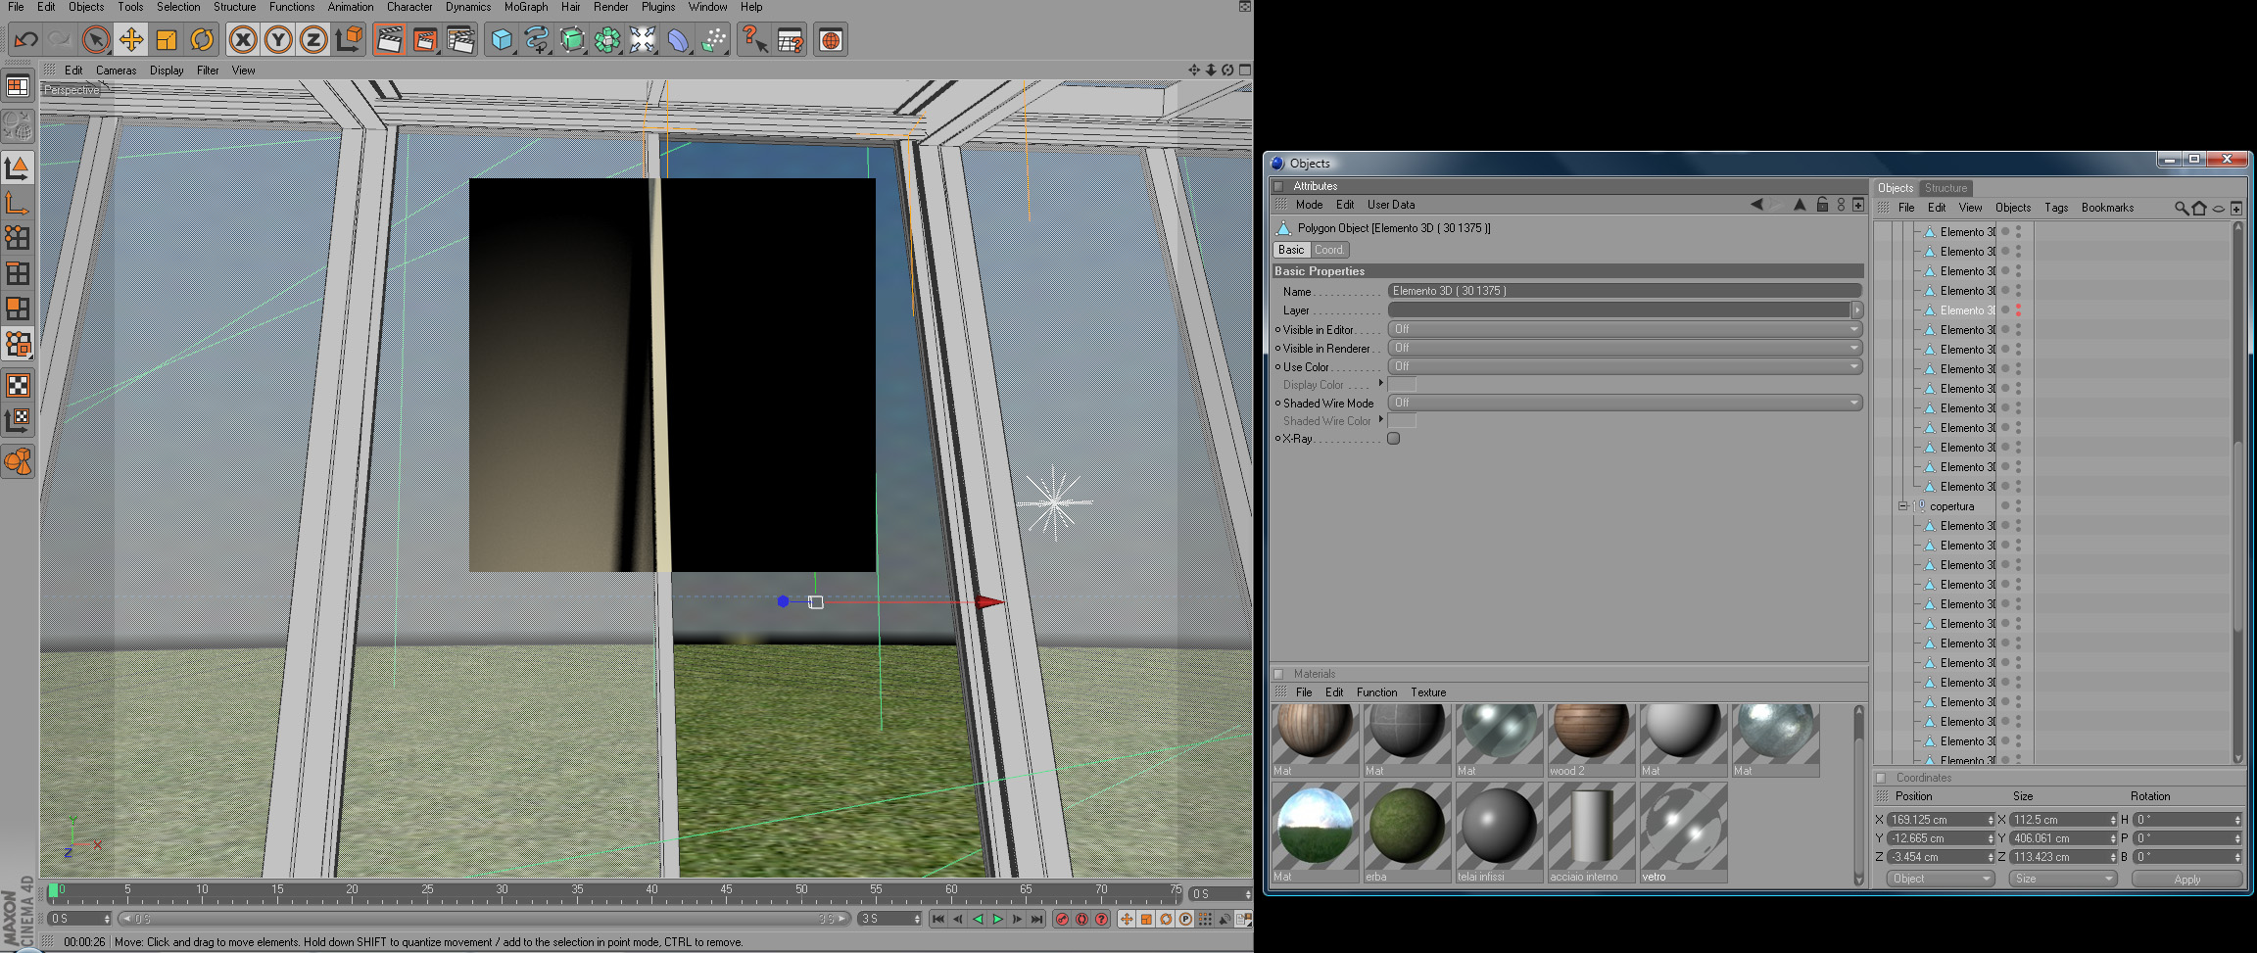Screen dimensions: 2257x953
Task: Play the animation forward
Action: click(x=997, y=919)
